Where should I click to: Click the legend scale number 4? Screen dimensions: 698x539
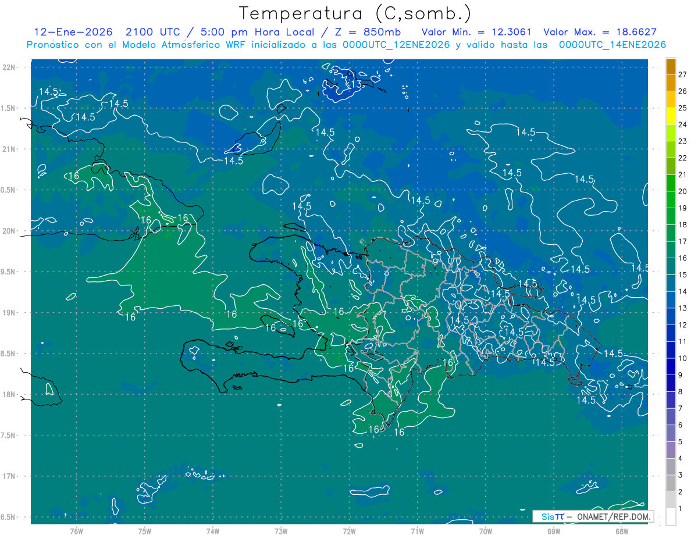pyautogui.click(x=681, y=459)
